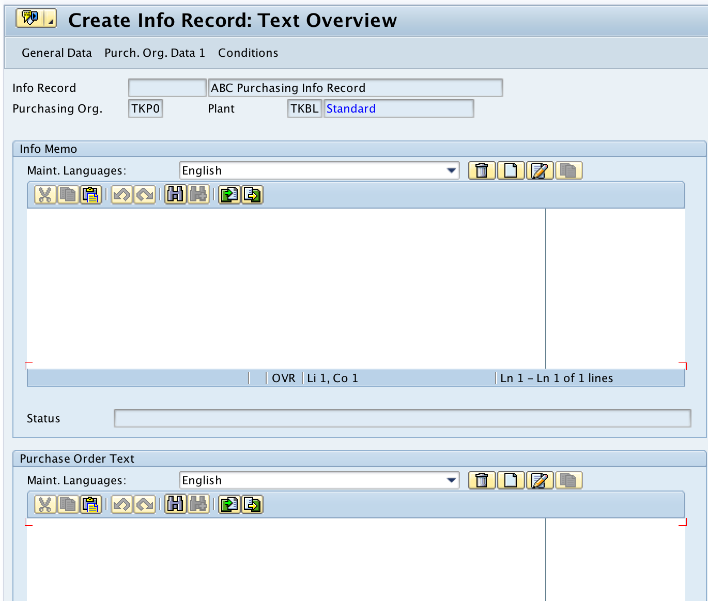Delete Purchase Order Text with trash icon
The image size is (708, 601).
[482, 480]
